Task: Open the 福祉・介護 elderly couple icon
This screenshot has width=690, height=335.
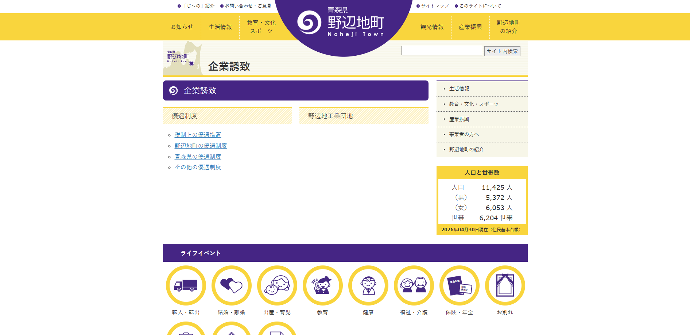Action: [414, 285]
